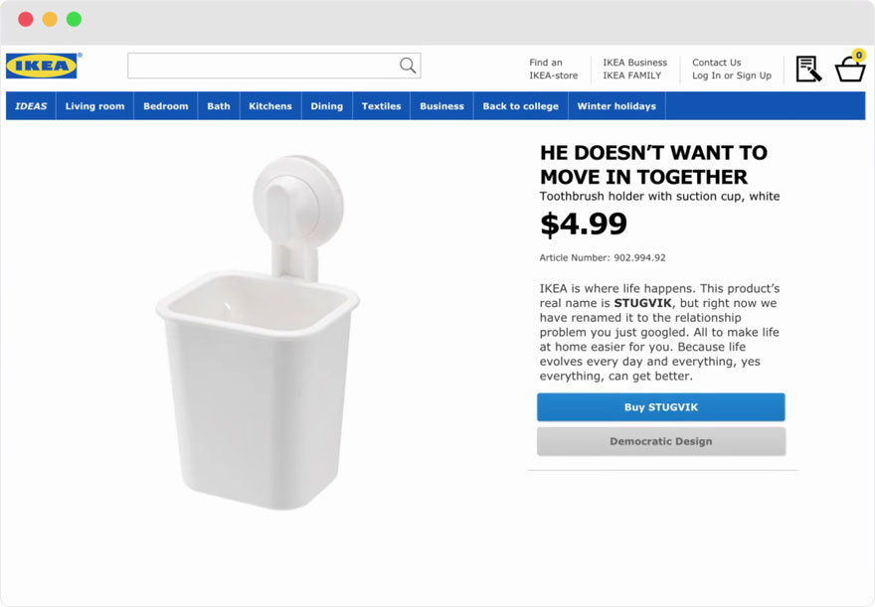The width and height of the screenshot is (875, 607).
Task: Select the Textiles category
Action: coord(381,106)
